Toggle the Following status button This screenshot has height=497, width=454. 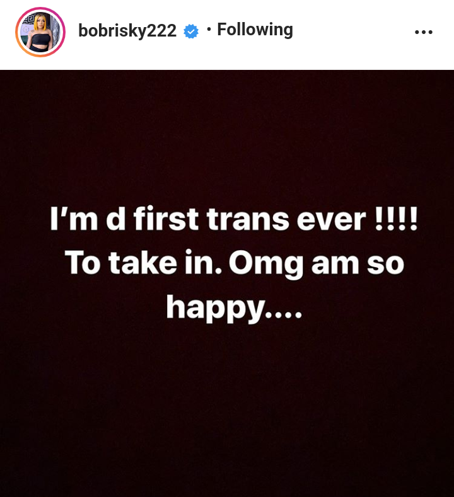coord(255,30)
